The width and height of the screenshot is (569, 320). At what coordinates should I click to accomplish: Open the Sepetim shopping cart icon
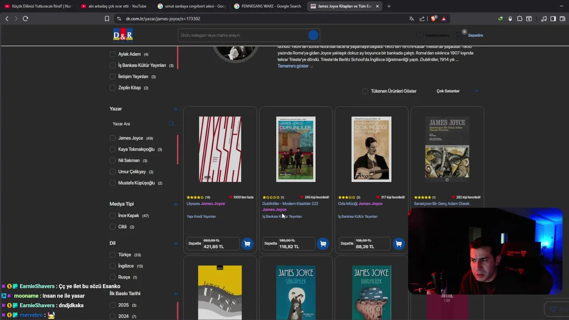coord(460,35)
